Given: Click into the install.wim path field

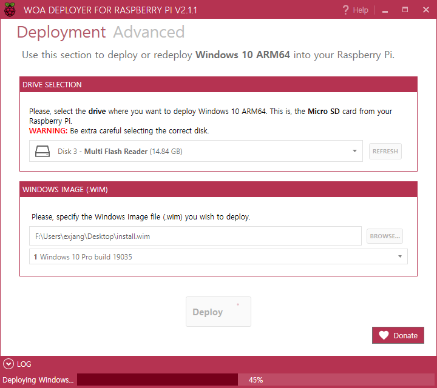Looking at the screenshot, I should 195,236.
